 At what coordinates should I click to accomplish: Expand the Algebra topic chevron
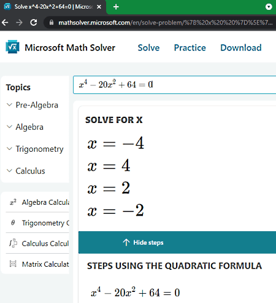coord(9,127)
